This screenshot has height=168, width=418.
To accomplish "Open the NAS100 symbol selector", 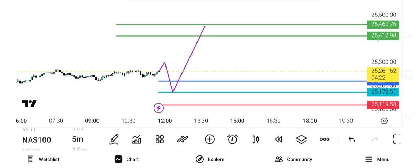I will [37, 140].
